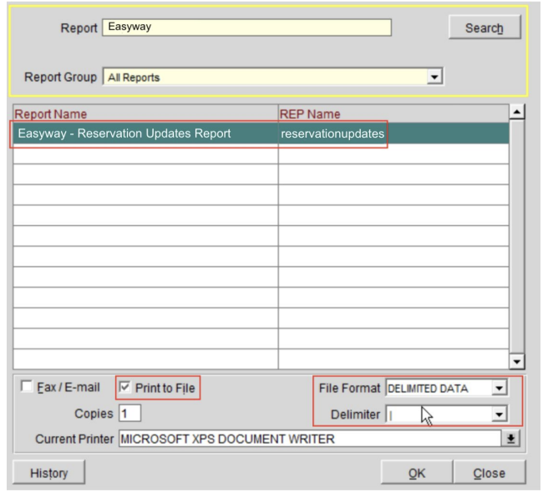Screen dimensions: 548x492
Task: Click the REP Name column header
Action: 393,113
